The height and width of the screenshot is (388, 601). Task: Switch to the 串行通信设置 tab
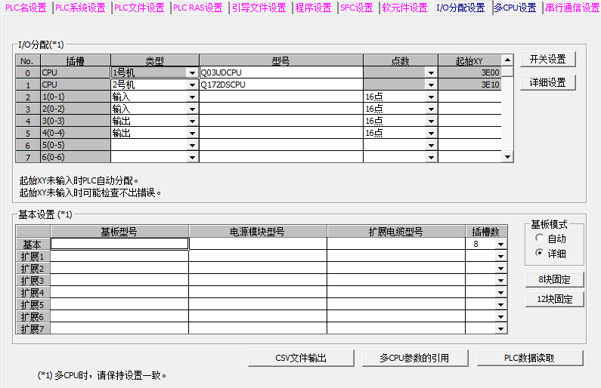(x=572, y=8)
